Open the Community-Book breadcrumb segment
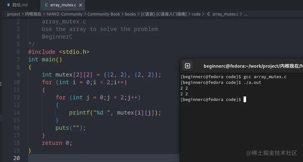 click(103, 14)
